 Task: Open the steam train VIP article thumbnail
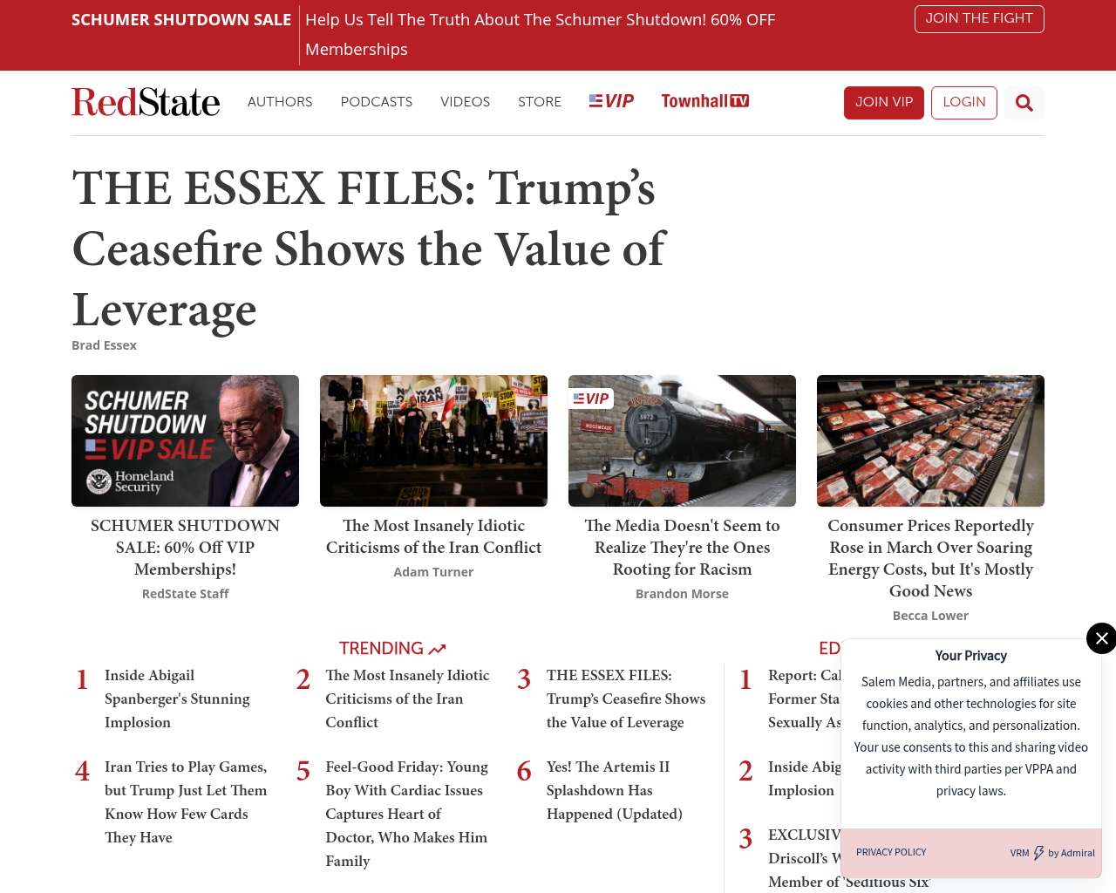(x=682, y=440)
